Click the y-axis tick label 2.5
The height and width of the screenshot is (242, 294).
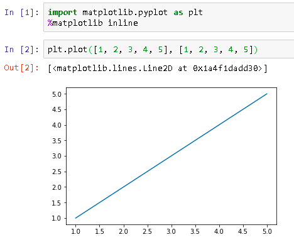pyautogui.click(x=57, y=172)
